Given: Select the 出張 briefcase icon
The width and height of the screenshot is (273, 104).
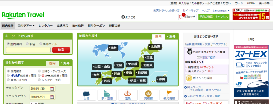Looking at the screenshot, I should tap(86, 94).
